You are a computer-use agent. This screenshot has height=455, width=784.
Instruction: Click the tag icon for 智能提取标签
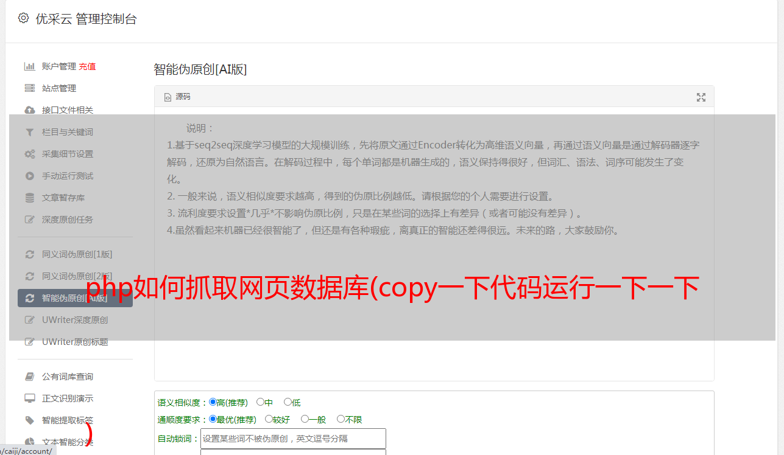tap(29, 420)
